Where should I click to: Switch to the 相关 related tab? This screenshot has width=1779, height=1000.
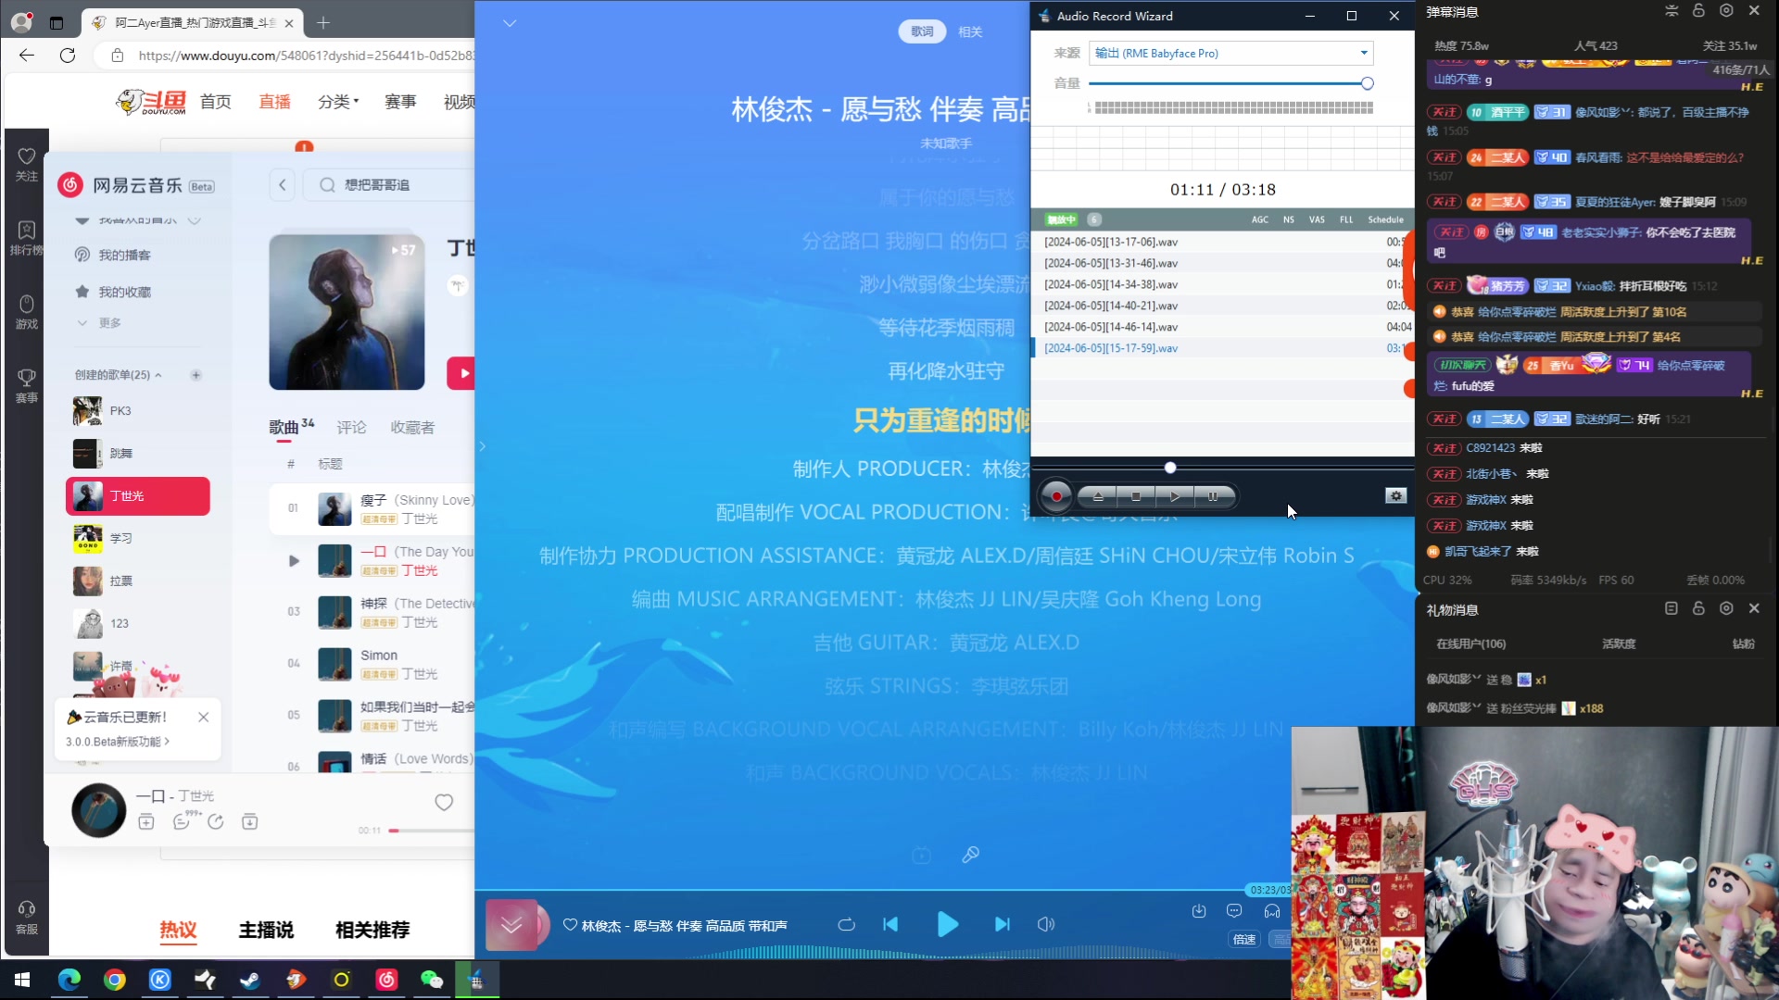click(970, 31)
